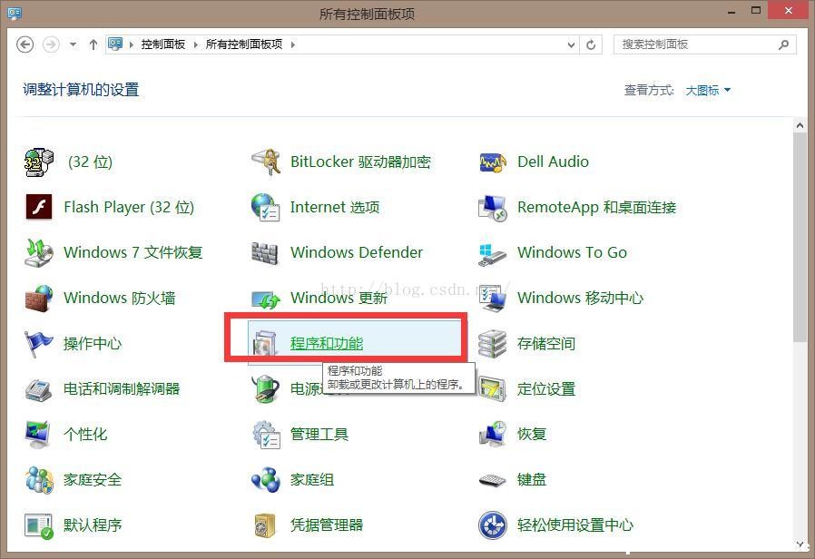Click the Windows 更新 icon
Image resolution: width=815 pixels, height=559 pixels.
pyautogui.click(x=266, y=299)
